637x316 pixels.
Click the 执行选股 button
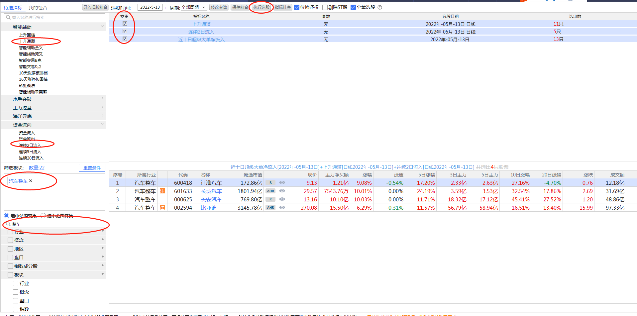[261, 7]
